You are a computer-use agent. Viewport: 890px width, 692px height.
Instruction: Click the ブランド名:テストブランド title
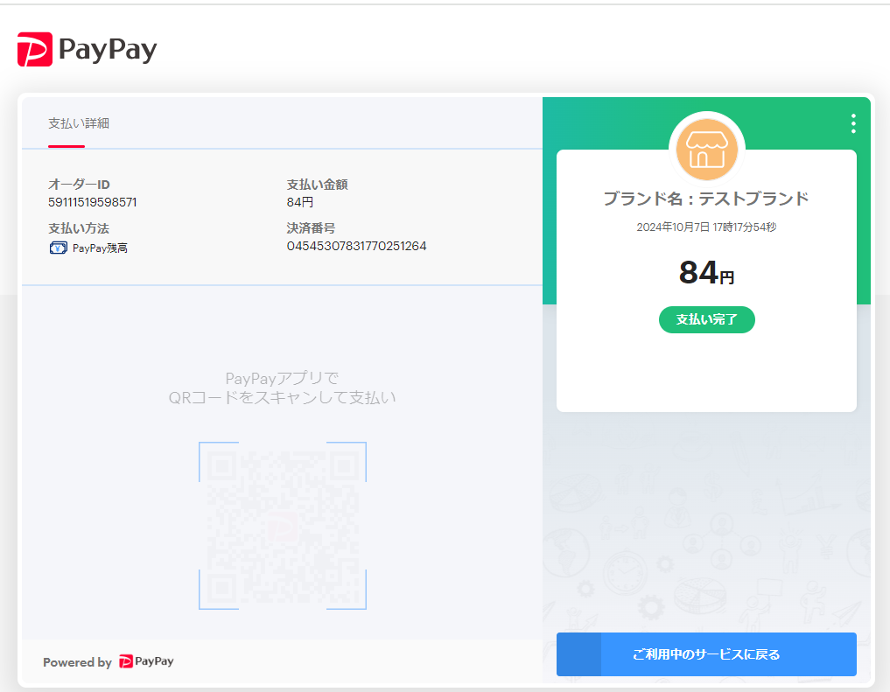tap(706, 199)
